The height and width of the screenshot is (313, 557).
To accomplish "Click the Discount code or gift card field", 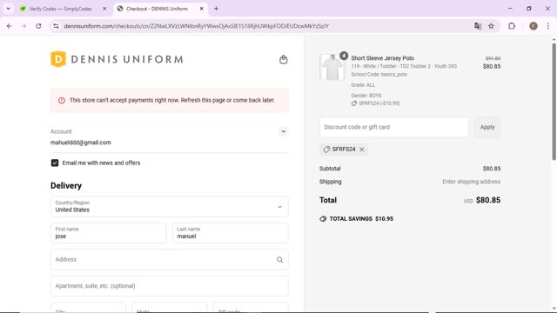I will point(394,127).
